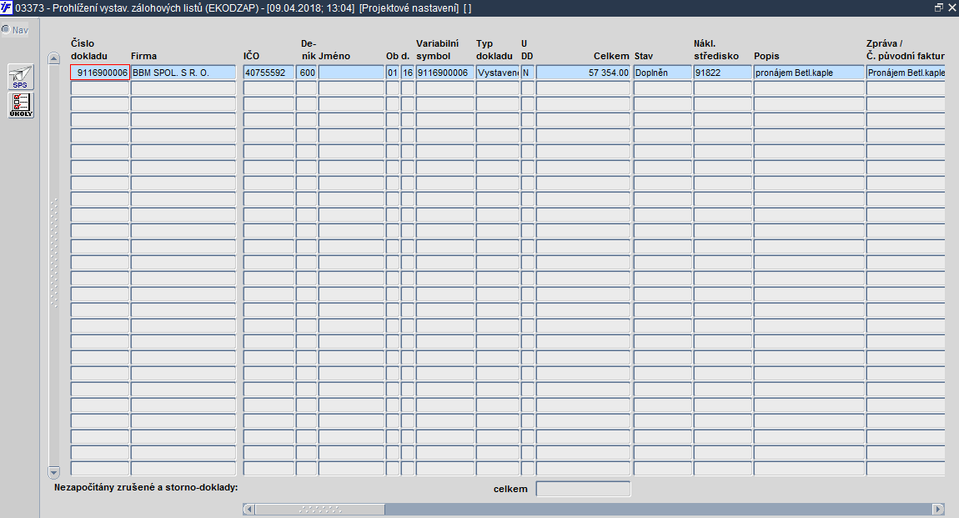959x518 pixels.
Task: Click the Nákl. středisko column header
Action: [716, 49]
